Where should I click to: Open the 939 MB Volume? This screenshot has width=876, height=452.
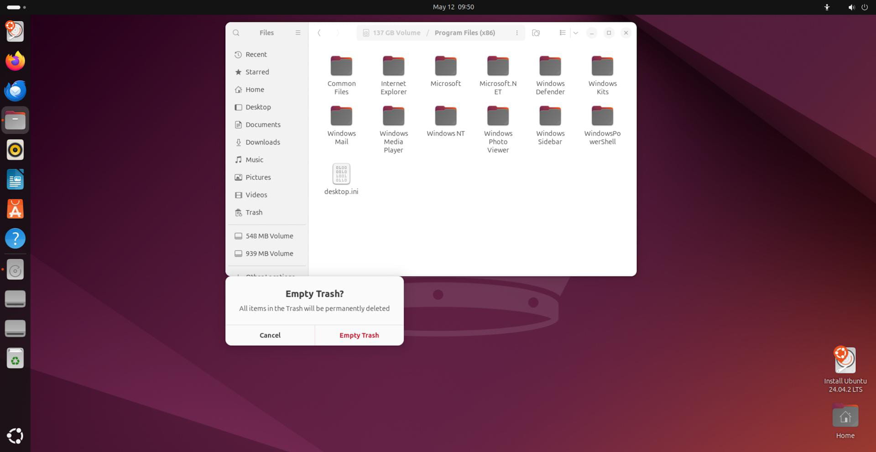267,254
